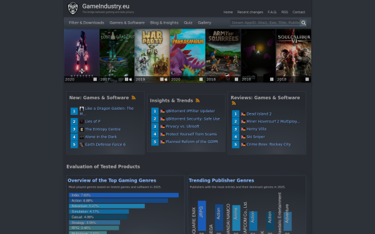Open RSS feed icon beside Insights & Trends

pyautogui.click(x=197, y=100)
